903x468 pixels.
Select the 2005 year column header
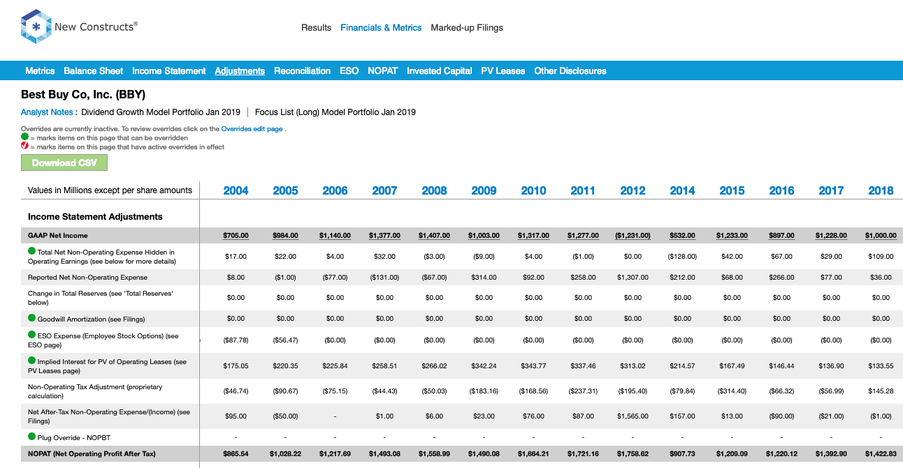click(285, 190)
